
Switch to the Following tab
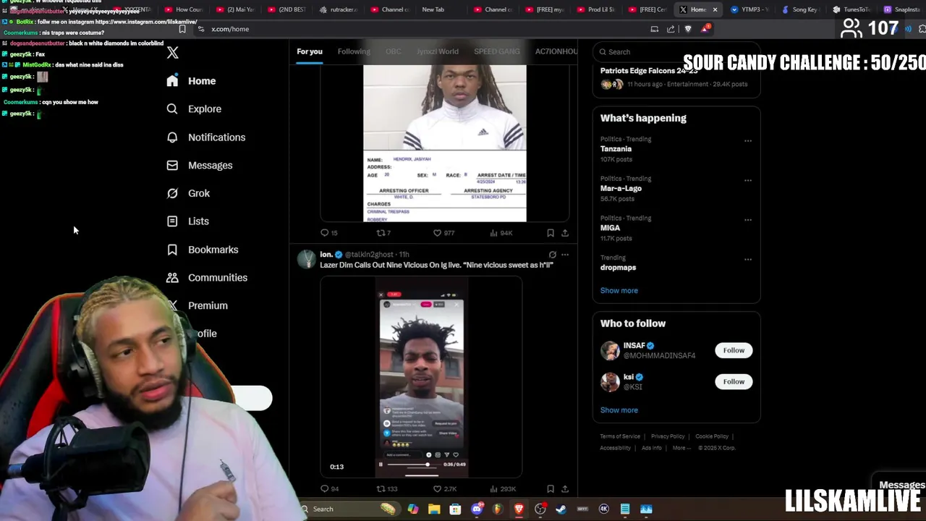[x=354, y=51]
